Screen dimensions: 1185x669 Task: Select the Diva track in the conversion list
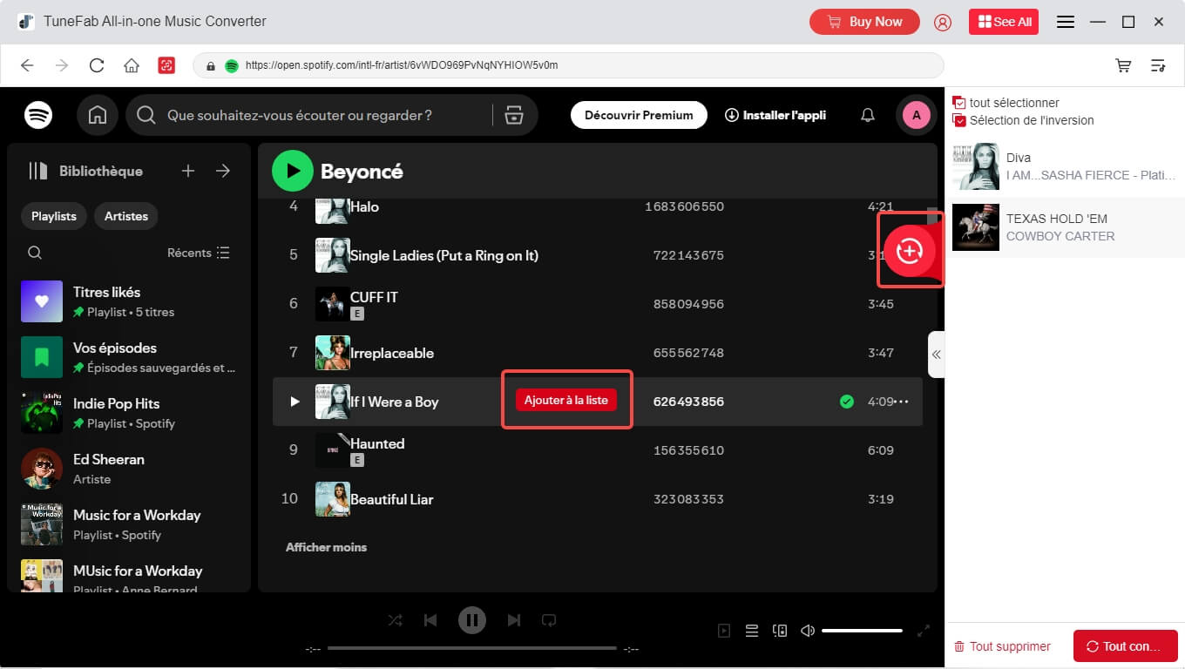click(1065, 166)
